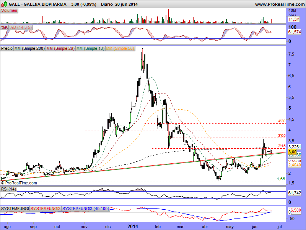The width and height of the screenshot is (306, 230).
Task: Click the 1,5 price axis label
Action: point(291,183)
